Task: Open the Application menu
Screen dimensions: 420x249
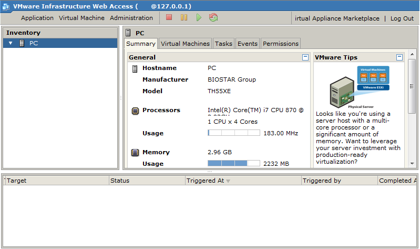Action: 37,18
